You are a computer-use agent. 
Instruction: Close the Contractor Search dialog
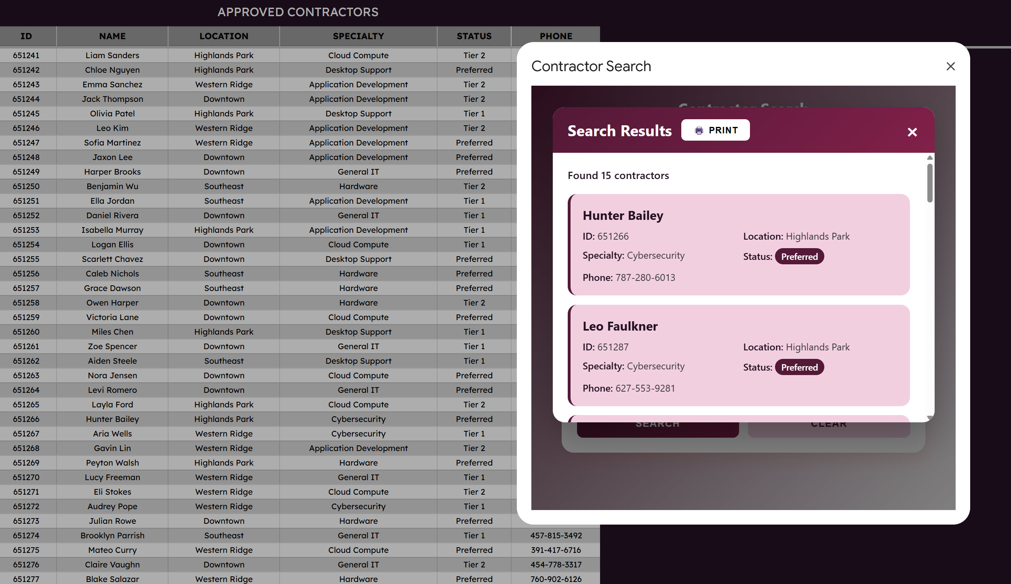tap(950, 66)
